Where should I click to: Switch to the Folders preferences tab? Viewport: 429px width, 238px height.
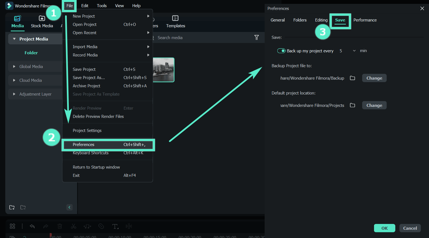pos(300,20)
